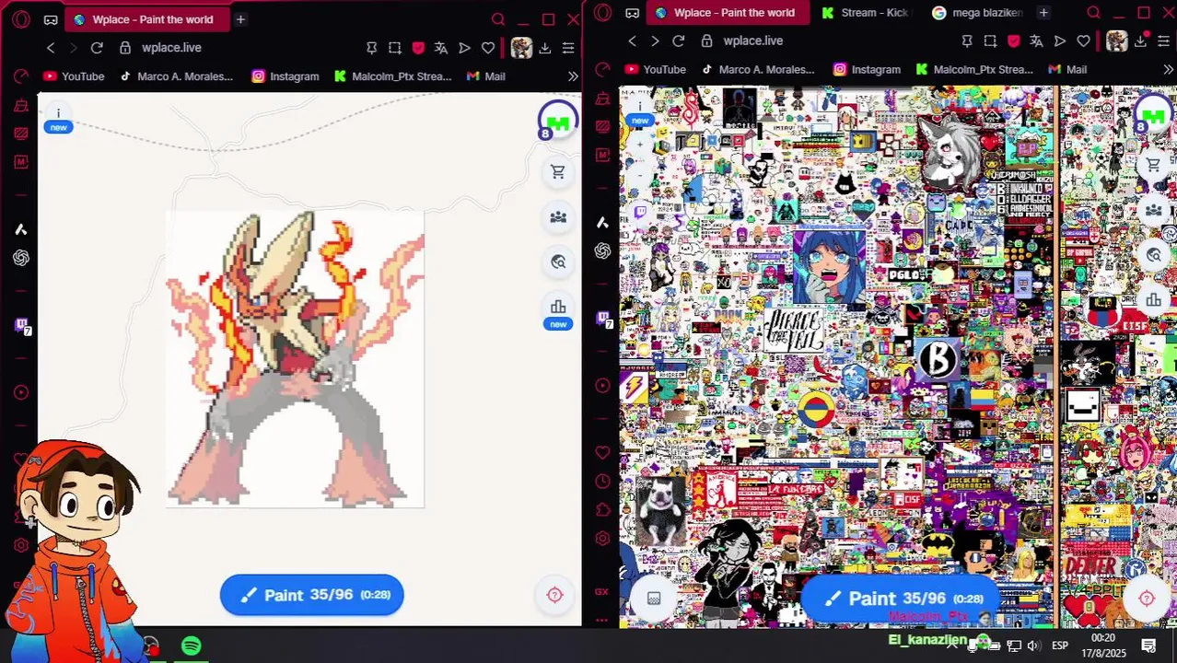The image size is (1177, 663).
Task: Open Opera main menu in left window
Action: (x=21, y=19)
